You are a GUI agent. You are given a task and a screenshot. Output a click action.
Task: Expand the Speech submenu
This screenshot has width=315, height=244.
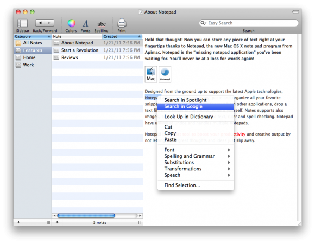tap(196, 175)
